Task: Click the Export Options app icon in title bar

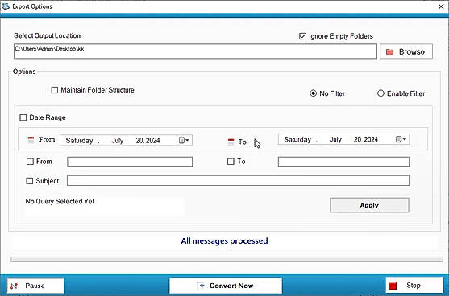Action: pos(6,6)
